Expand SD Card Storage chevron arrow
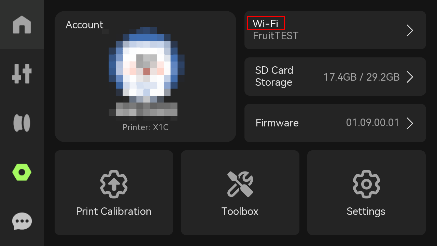The width and height of the screenshot is (437, 246). click(x=410, y=77)
